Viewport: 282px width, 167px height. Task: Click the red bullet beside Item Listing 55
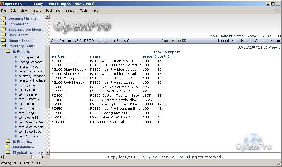16,118
